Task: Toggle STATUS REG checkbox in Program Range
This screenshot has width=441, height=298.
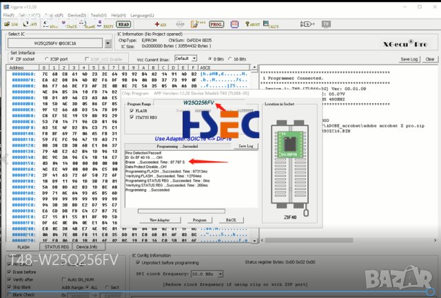Action: point(132,117)
